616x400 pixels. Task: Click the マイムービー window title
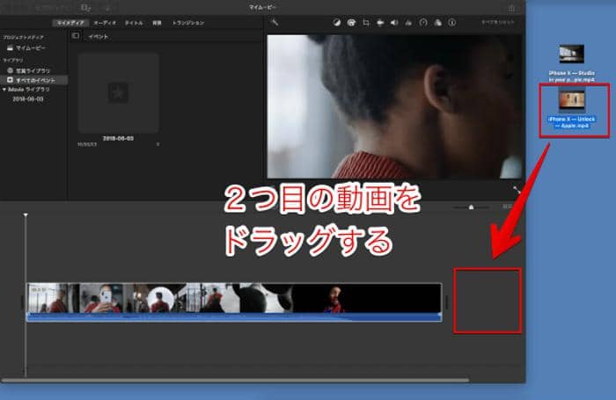pyautogui.click(x=263, y=7)
